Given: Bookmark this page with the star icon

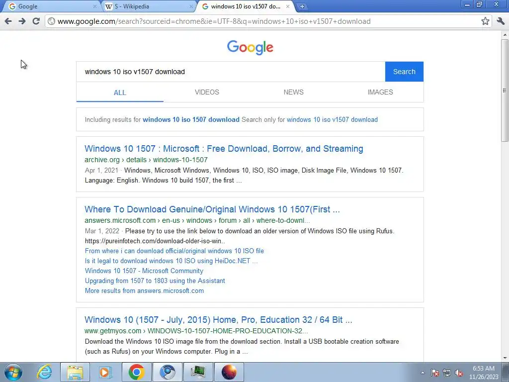Looking at the screenshot, I should pyautogui.click(x=485, y=21).
